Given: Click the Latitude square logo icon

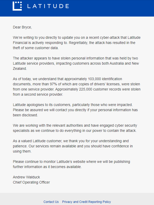Looking at the screenshot, I should [x=17, y=6].
